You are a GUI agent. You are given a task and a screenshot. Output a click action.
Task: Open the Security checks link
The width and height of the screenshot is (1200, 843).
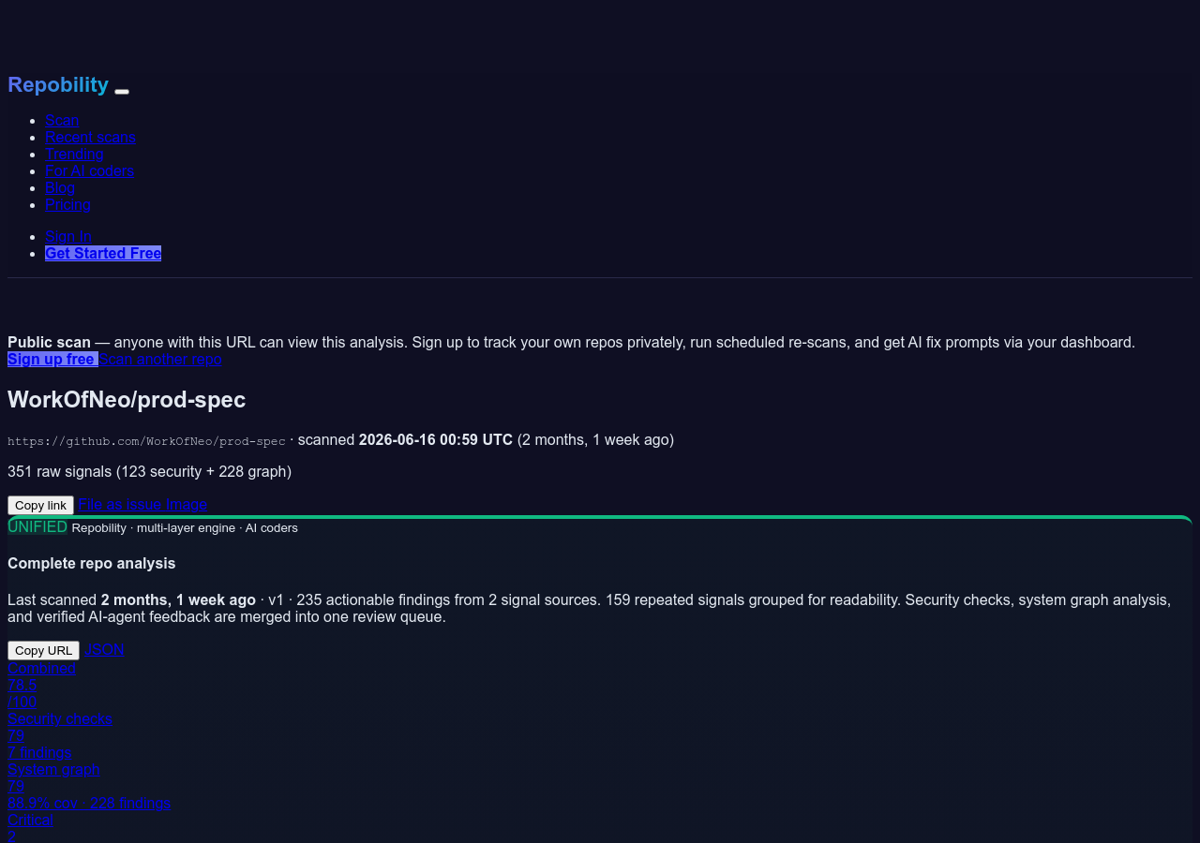[60, 718]
